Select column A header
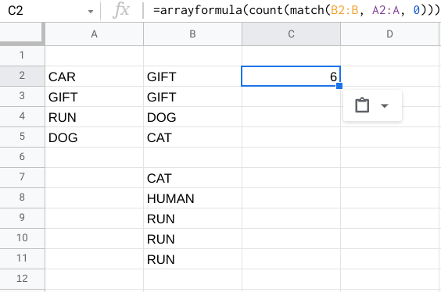441x292 pixels. pos(94,34)
